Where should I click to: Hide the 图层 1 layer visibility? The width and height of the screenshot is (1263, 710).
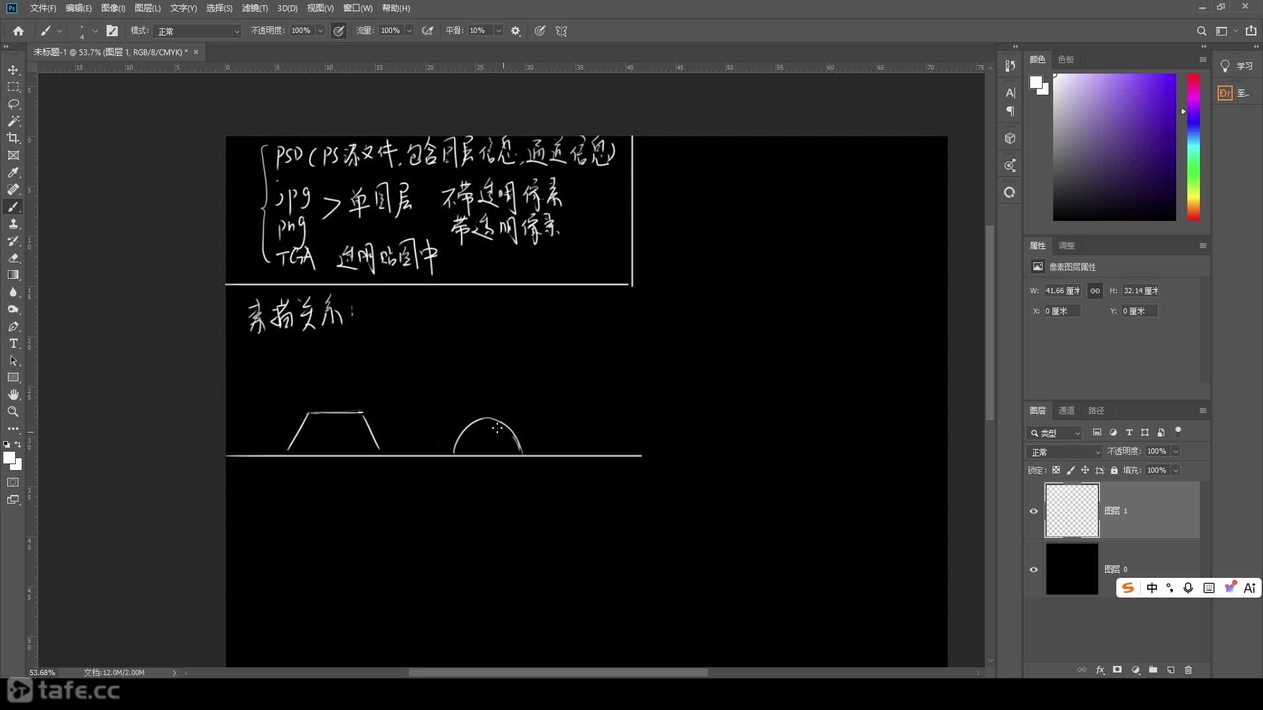tap(1033, 511)
